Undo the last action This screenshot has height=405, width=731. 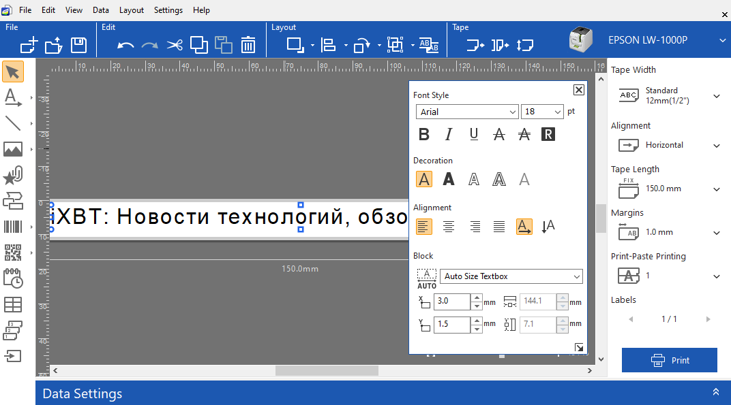[125, 46]
